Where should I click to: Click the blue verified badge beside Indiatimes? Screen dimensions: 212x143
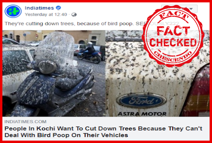(58, 8)
